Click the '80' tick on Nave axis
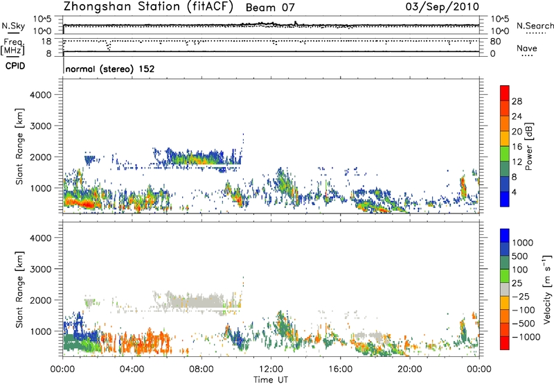554x384 pixels. tap(495, 42)
